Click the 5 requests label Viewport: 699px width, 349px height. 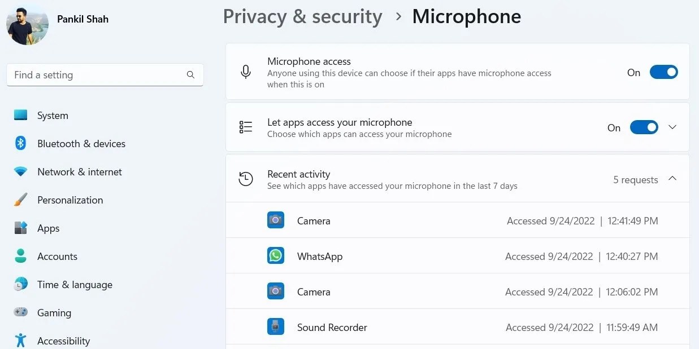[635, 179]
